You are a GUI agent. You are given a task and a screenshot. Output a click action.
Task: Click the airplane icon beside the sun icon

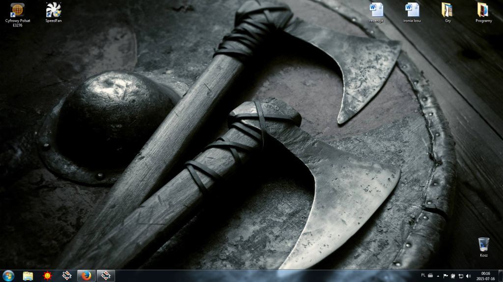(x=67, y=276)
